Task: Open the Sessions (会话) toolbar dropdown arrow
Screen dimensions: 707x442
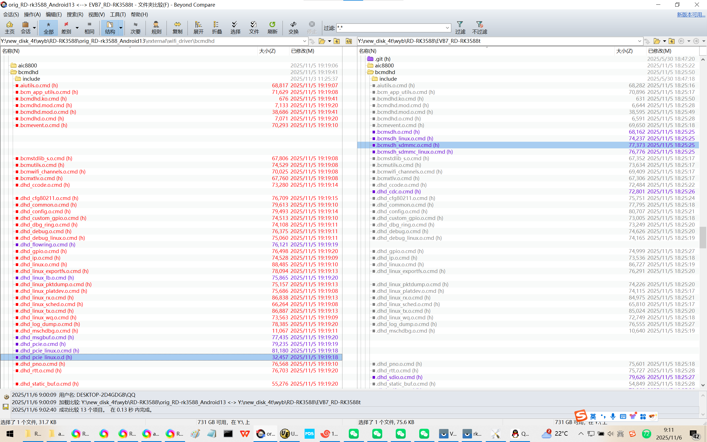Action: [34, 28]
